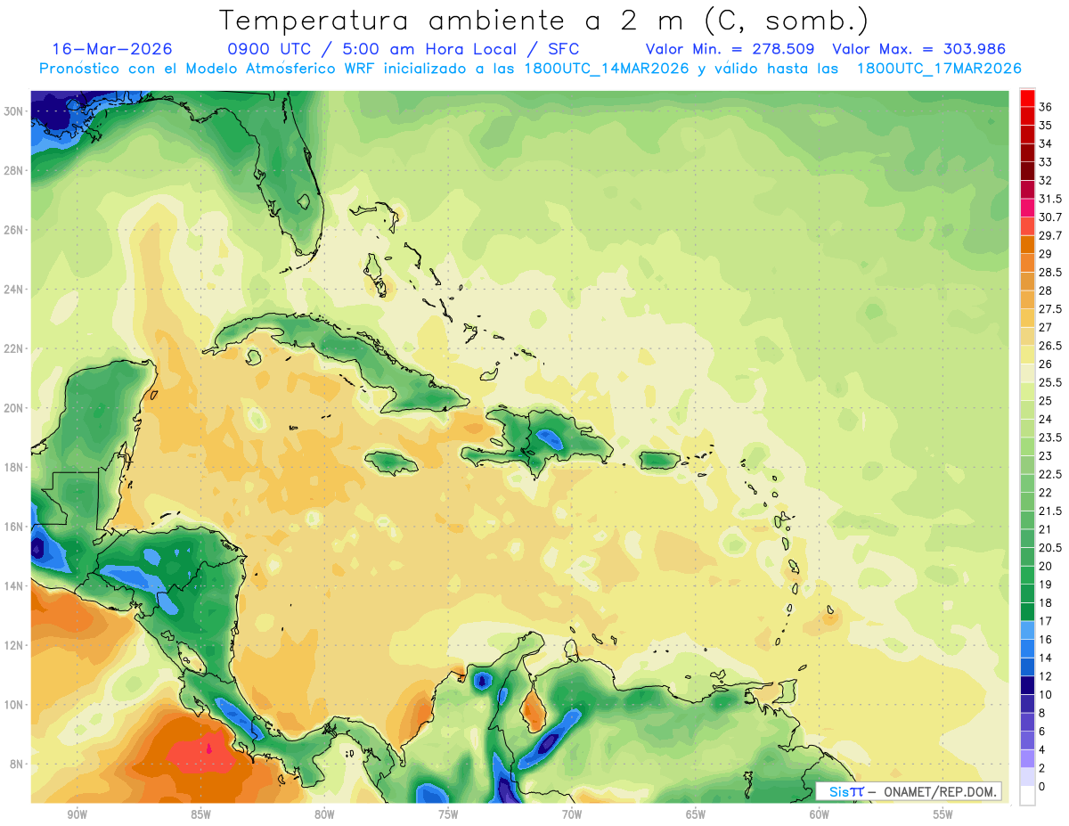
Task: Click the "8N" latitude label
Action: coord(17,765)
